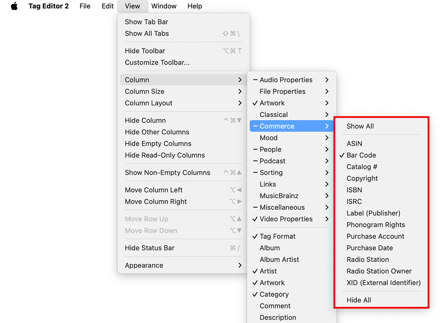443x323 pixels.
Task: Select Move Column Right
Action: (183, 202)
